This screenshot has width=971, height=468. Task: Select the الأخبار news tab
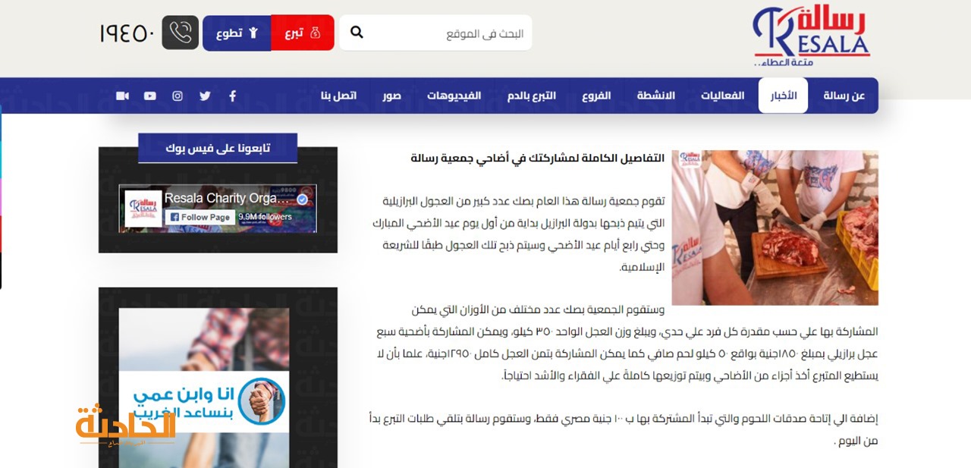pyautogui.click(x=783, y=96)
